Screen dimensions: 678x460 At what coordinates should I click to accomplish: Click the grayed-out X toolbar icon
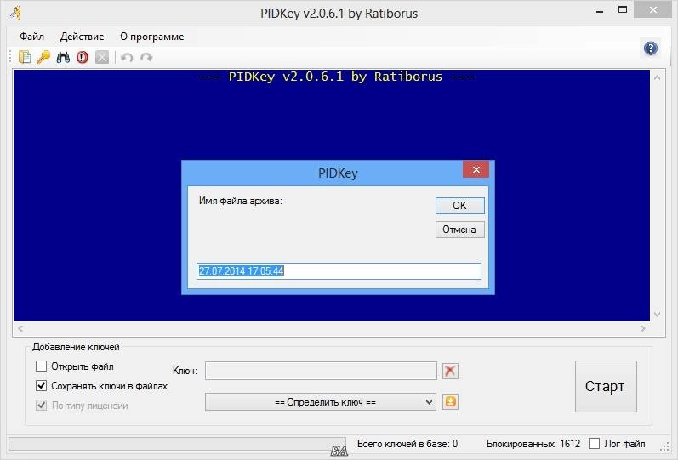pos(102,57)
